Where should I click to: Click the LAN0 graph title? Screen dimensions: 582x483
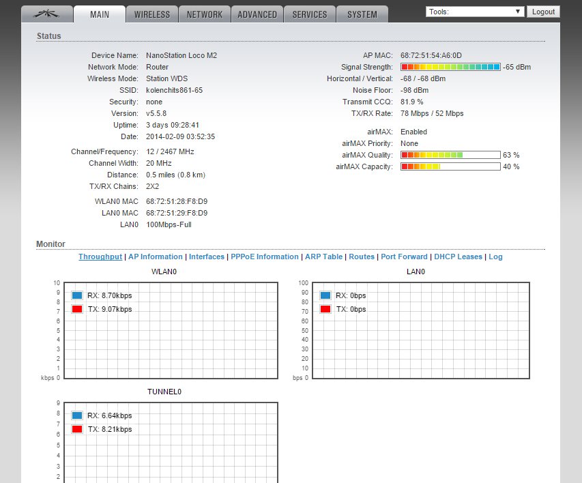pyautogui.click(x=416, y=272)
